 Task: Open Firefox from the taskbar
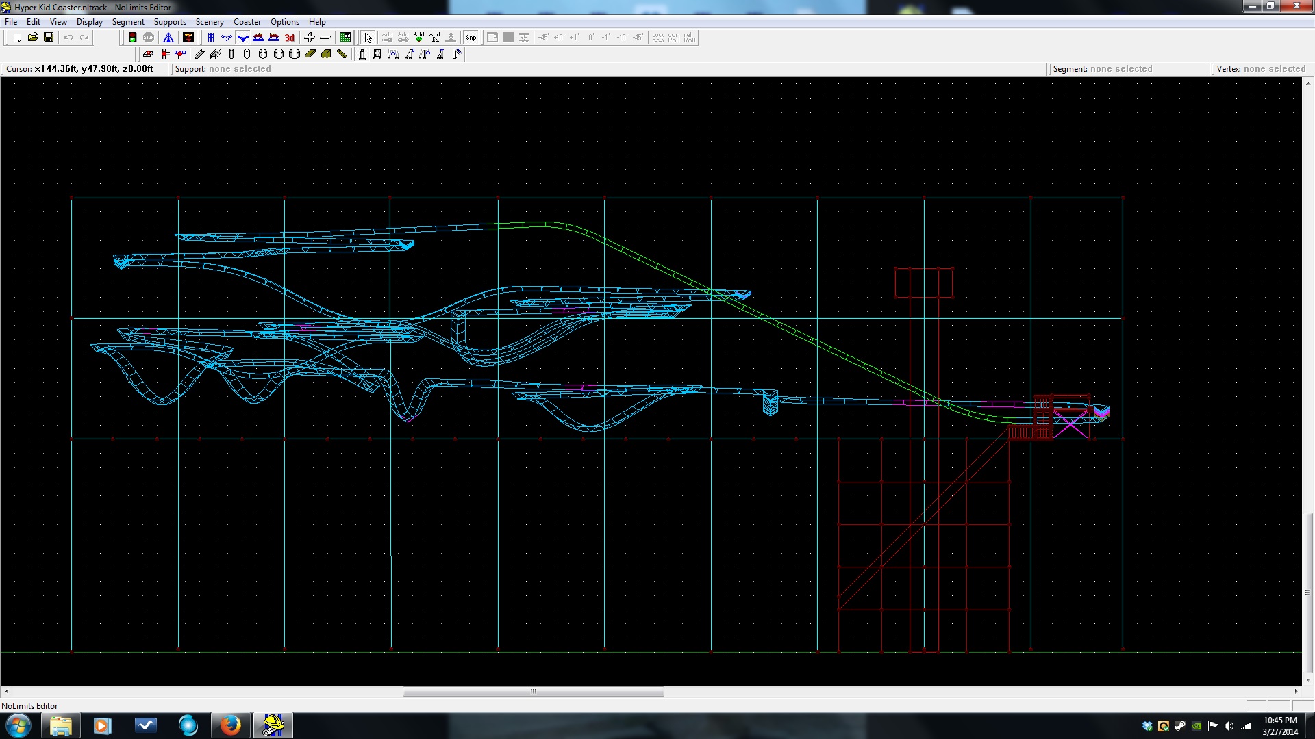pyautogui.click(x=230, y=725)
